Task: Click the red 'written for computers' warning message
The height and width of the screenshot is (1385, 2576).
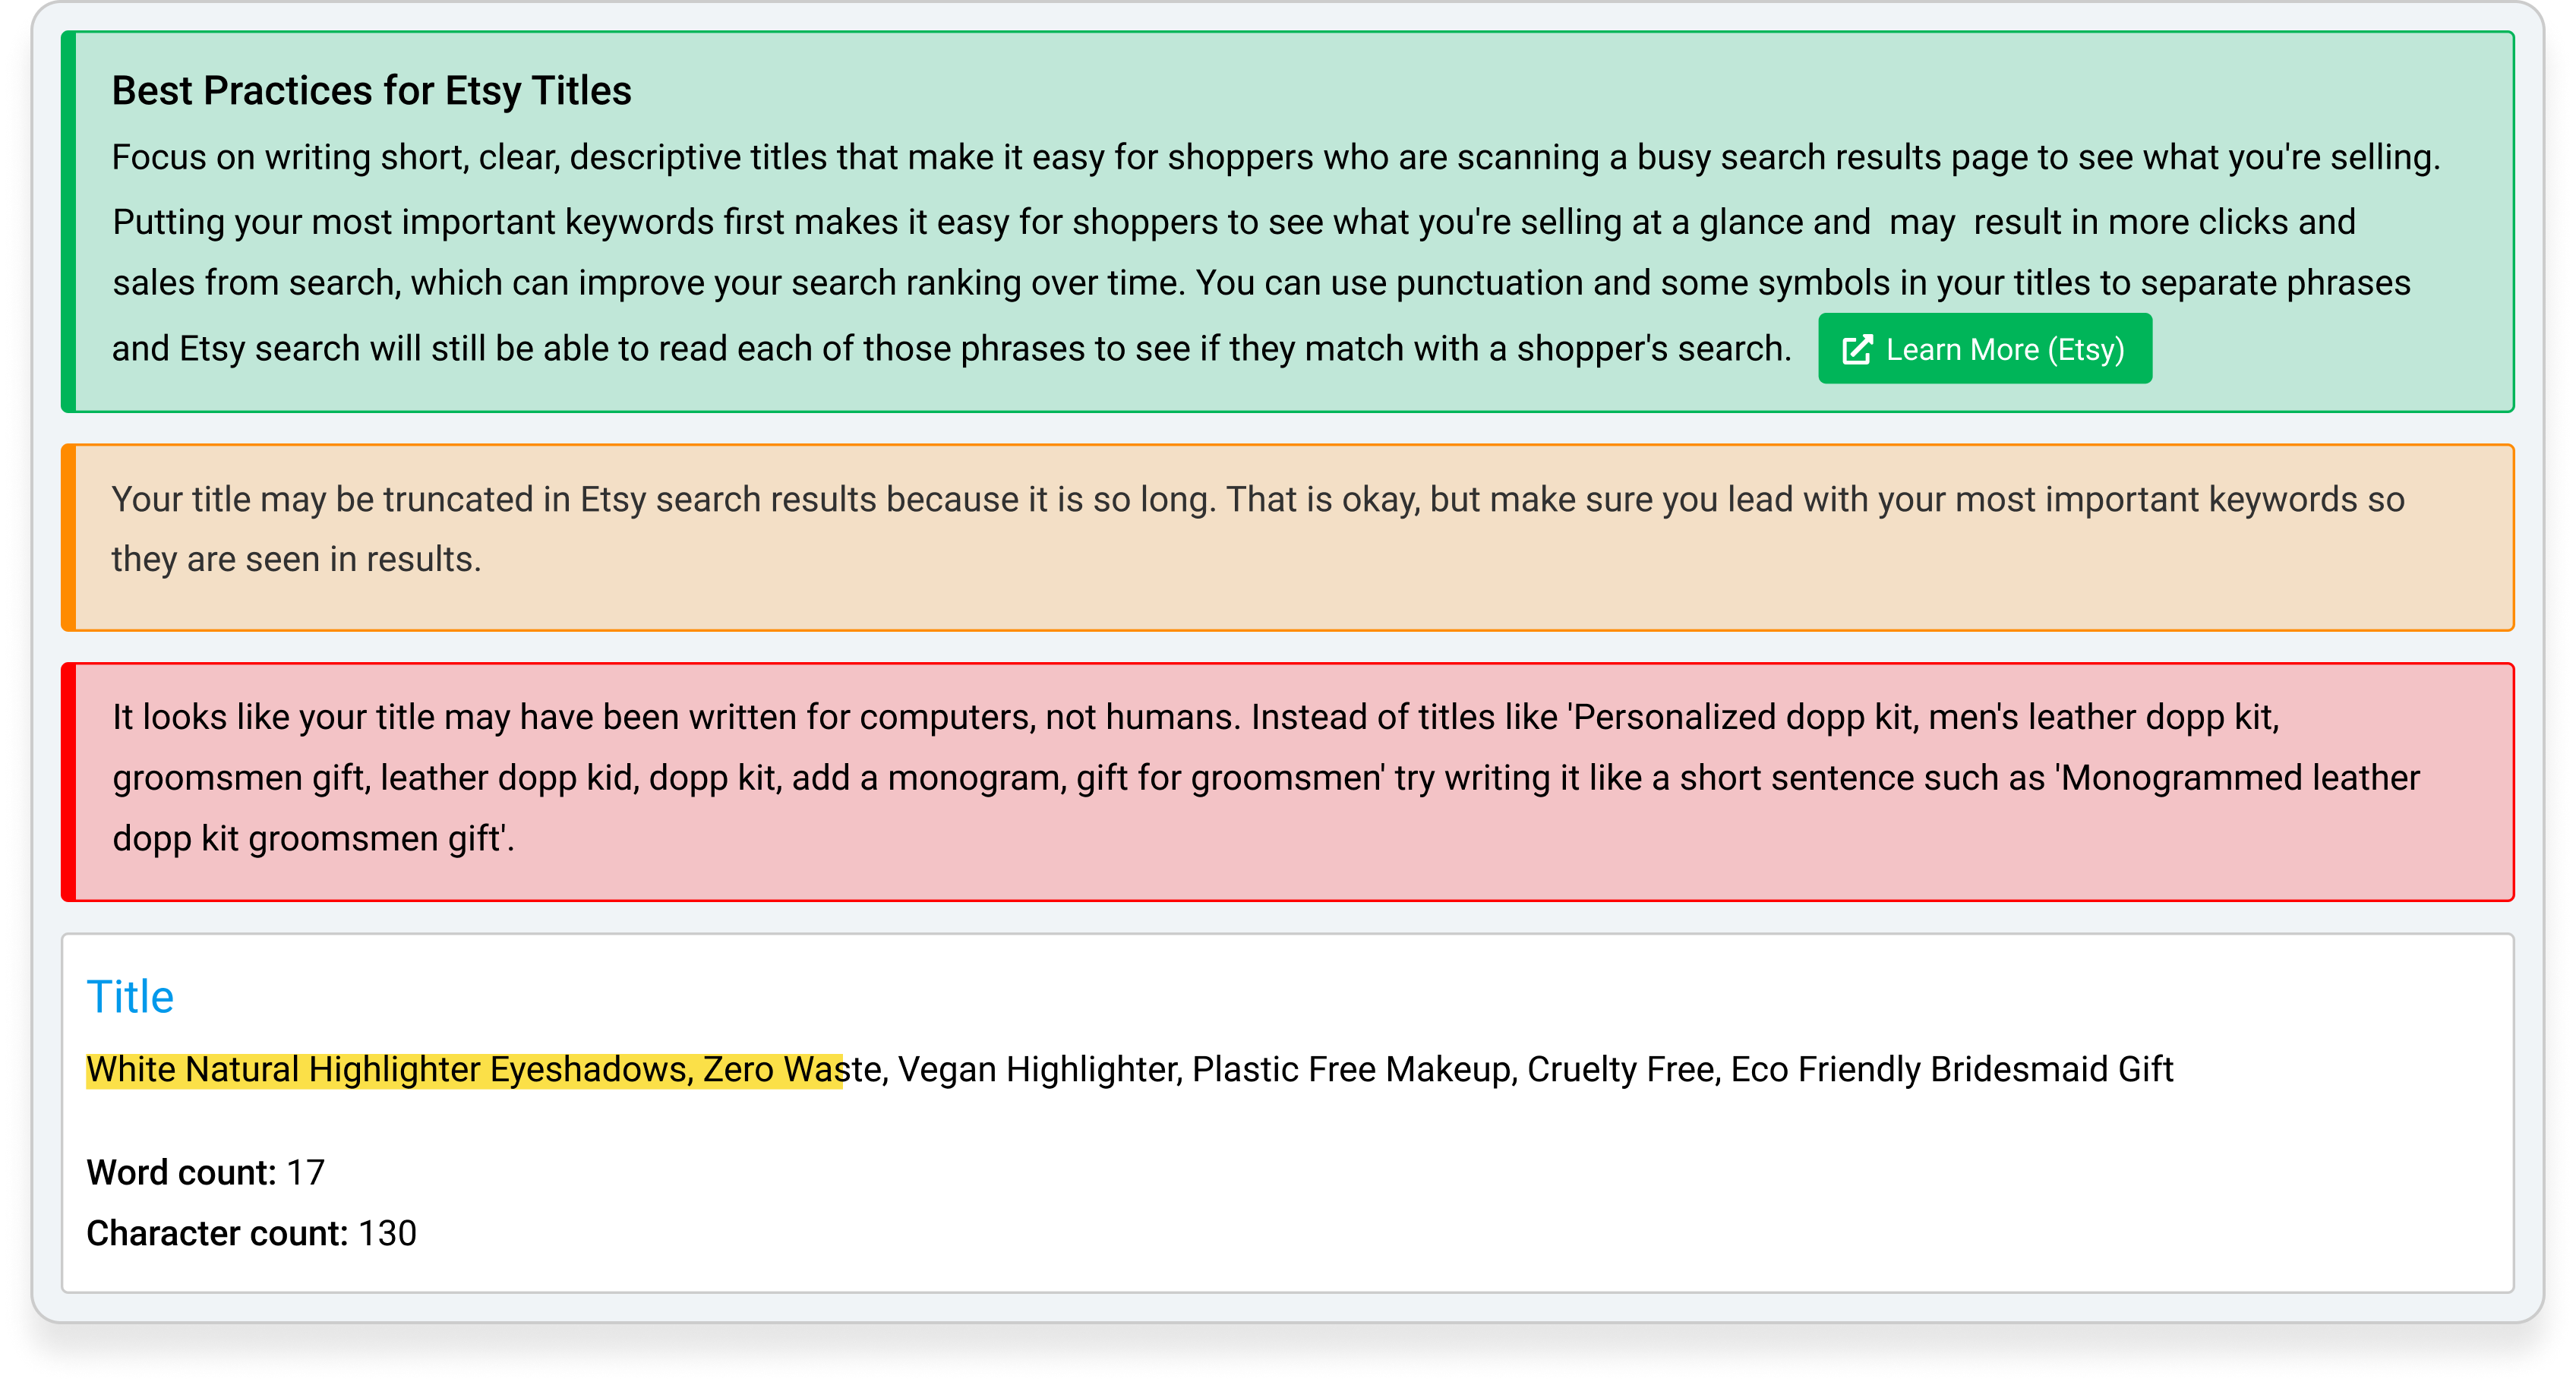Action: (x=1288, y=782)
